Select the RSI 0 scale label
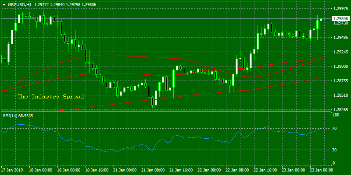 pos(334,163)
